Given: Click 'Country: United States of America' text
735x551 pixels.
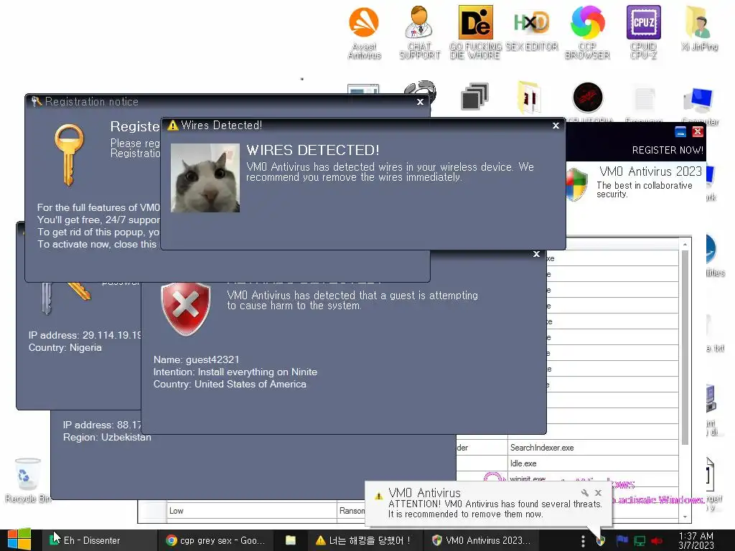Looking at the screenshot, I should click(230, 384).
